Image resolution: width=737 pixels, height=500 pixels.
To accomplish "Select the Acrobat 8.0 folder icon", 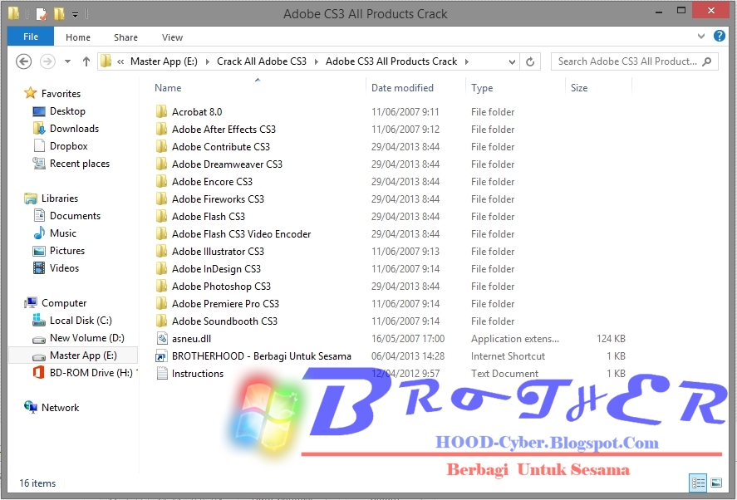I will (x=161, y=111).
